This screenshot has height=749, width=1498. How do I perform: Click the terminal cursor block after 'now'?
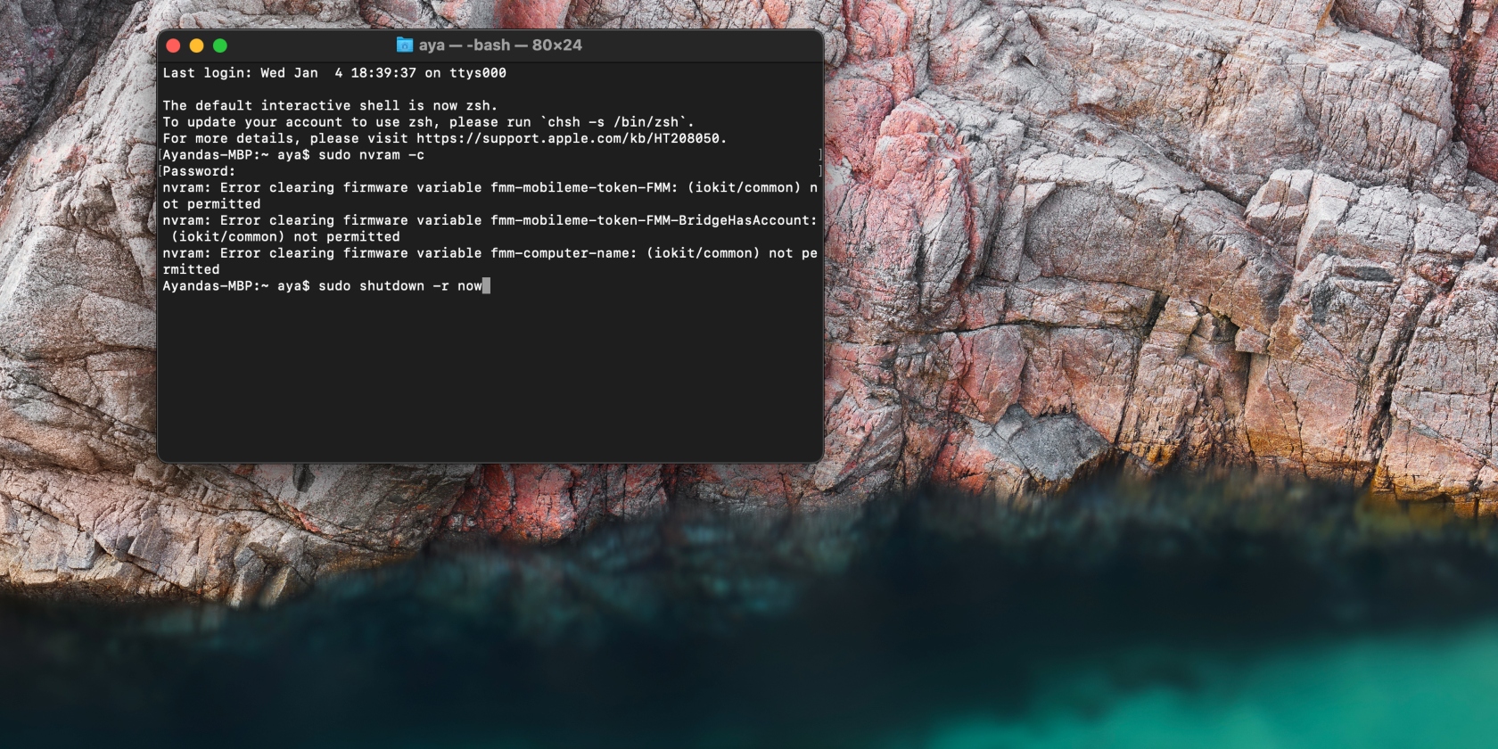[486, 285]
